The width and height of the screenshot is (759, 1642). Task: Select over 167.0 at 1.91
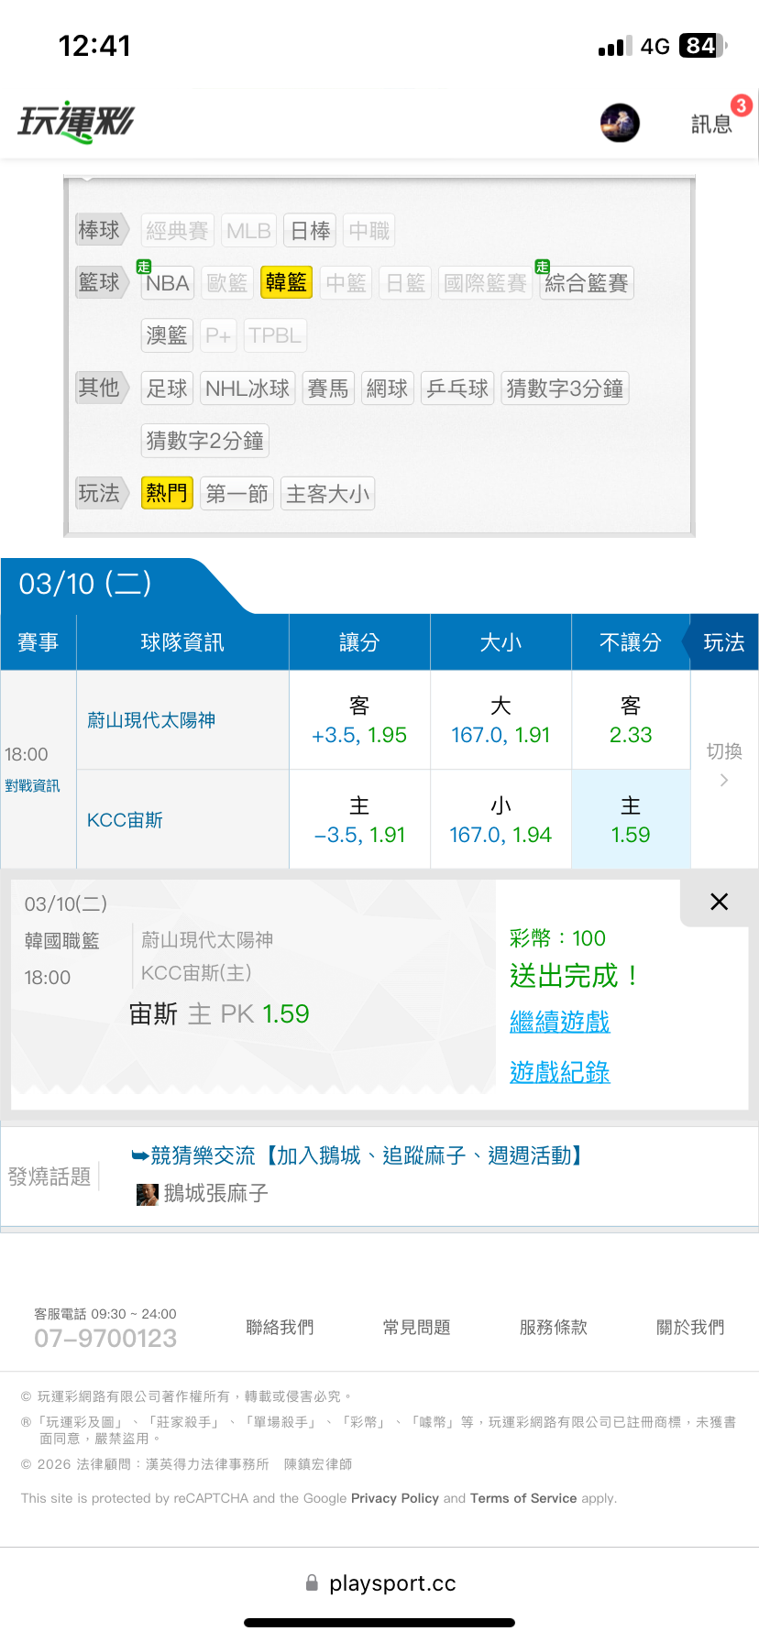[x=500, y=721]
